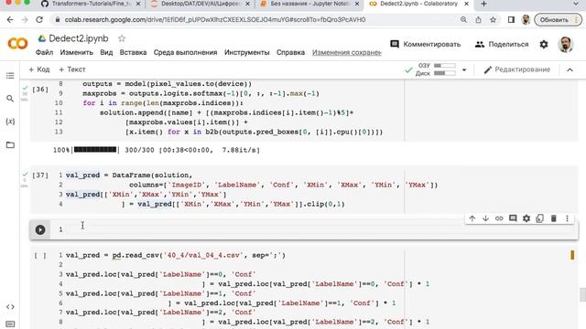Viewport: 586px width, 329px height.
Task: Reload the browser page
Action: 39,20
